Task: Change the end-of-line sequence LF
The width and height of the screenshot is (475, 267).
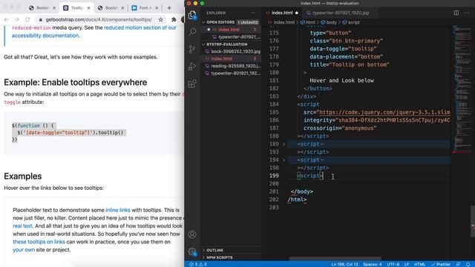Action: coord(407,264)
